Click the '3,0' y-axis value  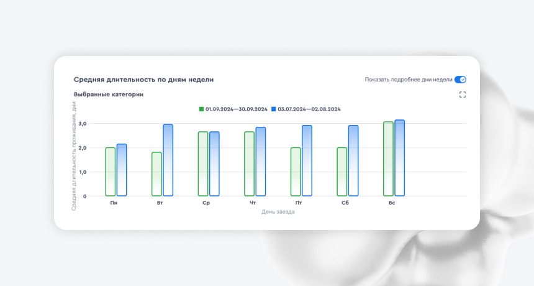[83, 124]
